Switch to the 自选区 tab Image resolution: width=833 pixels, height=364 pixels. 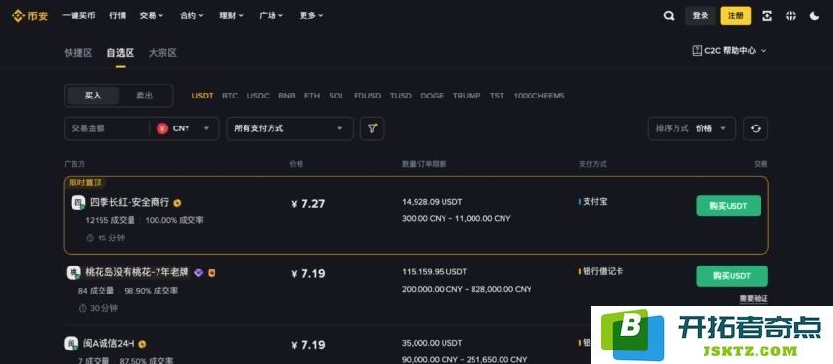pos(121,53)
